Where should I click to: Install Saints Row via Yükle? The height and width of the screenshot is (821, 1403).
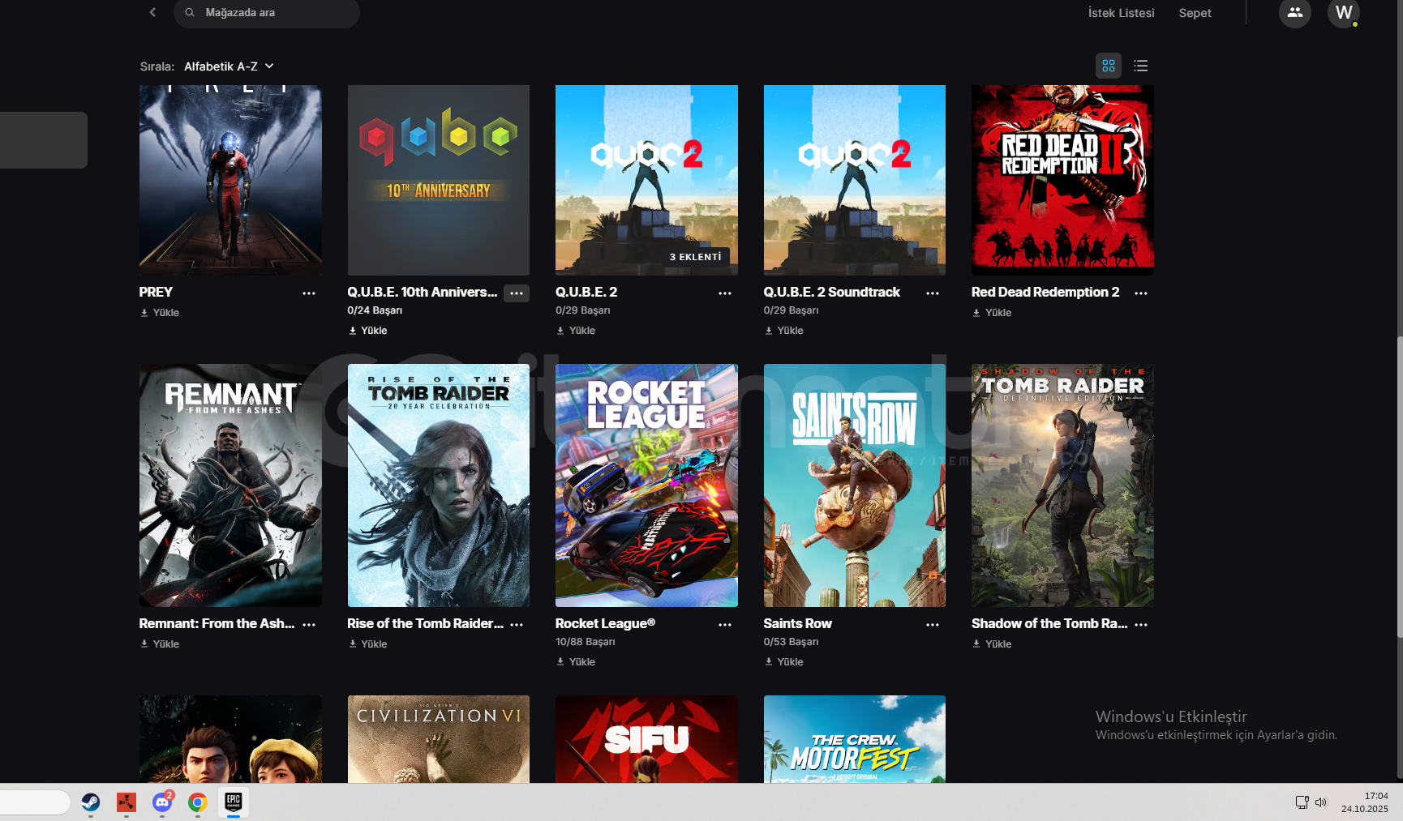pyautogui.click(x=784, y=662)
